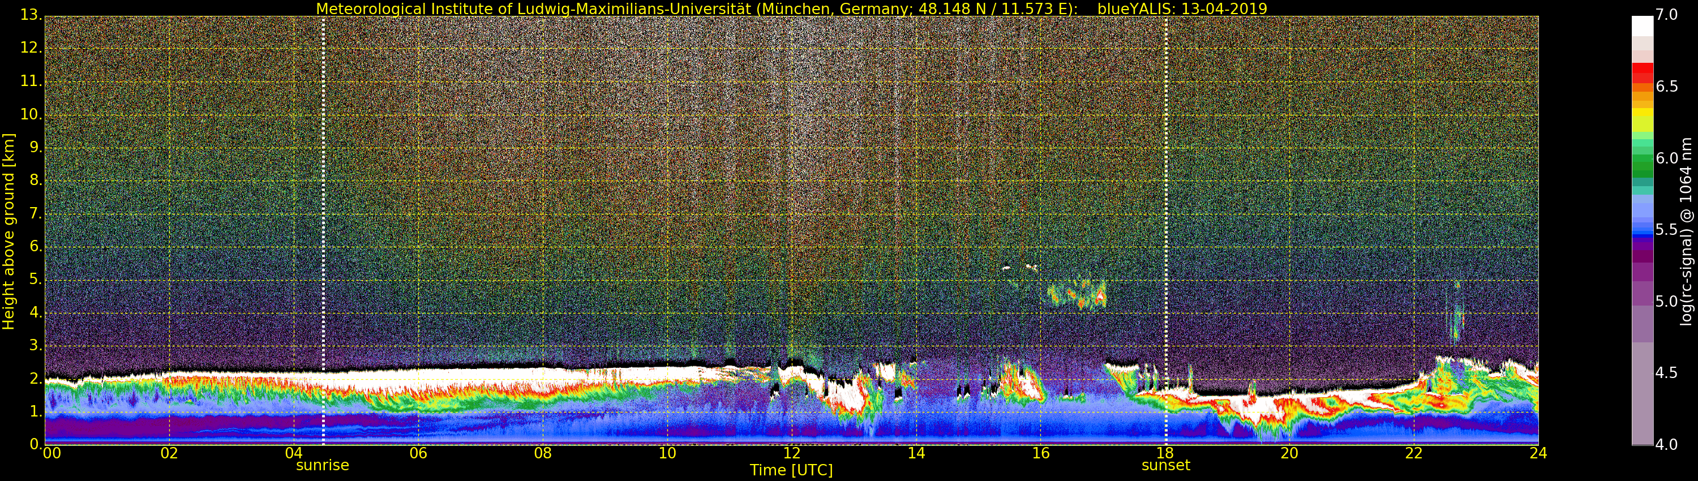
Task: Click the "16" time axis tick label
Action: coord(1041,453)
